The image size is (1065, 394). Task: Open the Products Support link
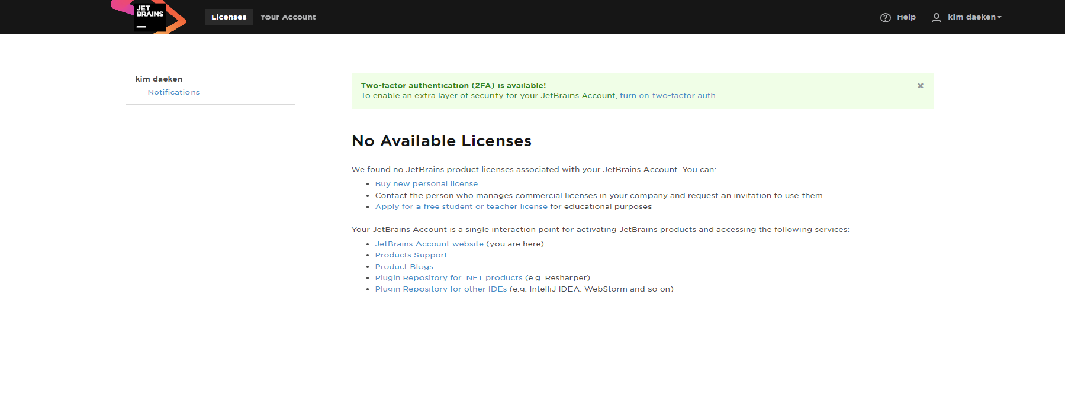(x=411, y=255)
